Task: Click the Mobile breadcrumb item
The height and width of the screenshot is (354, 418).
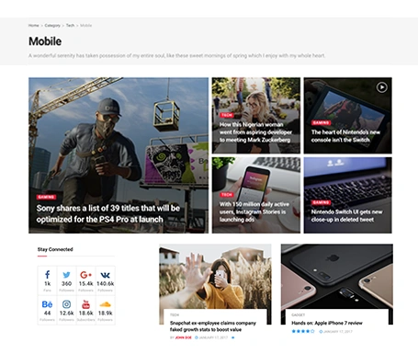Action: point(86,26)
